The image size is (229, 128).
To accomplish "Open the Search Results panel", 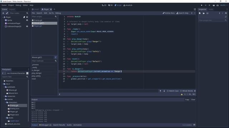I will (59, 125).
